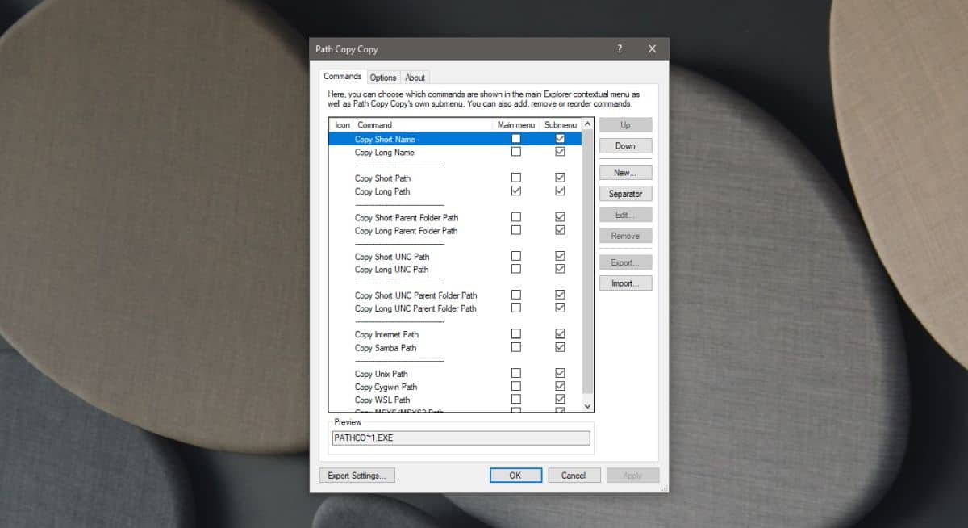Uncheck Submenu for Copy Short Name

click(560, 139)
